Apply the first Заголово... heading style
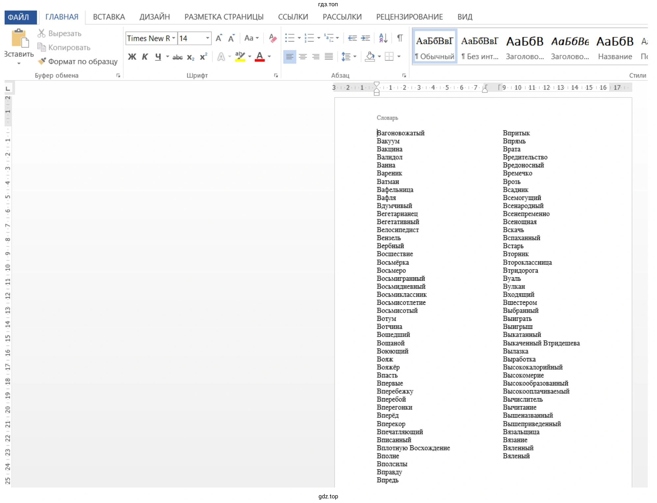 525,47
